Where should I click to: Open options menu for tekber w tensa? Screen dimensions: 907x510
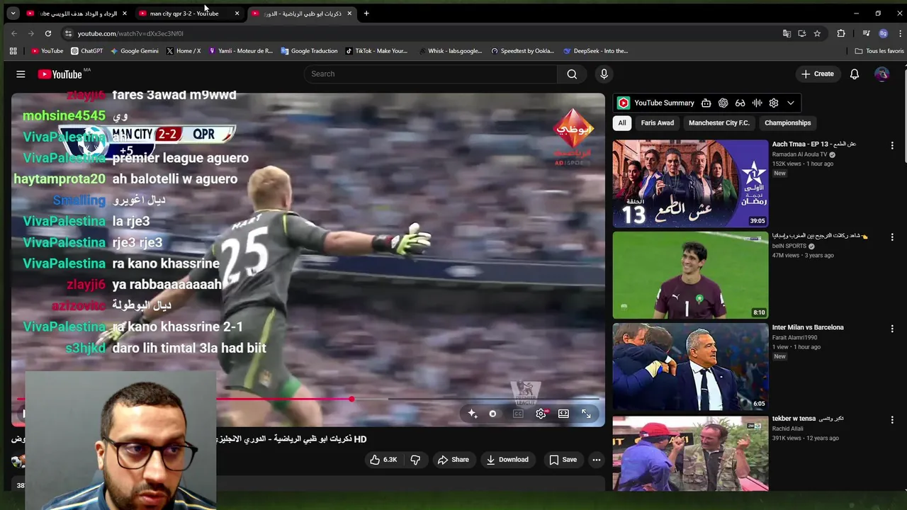(892, 420)
